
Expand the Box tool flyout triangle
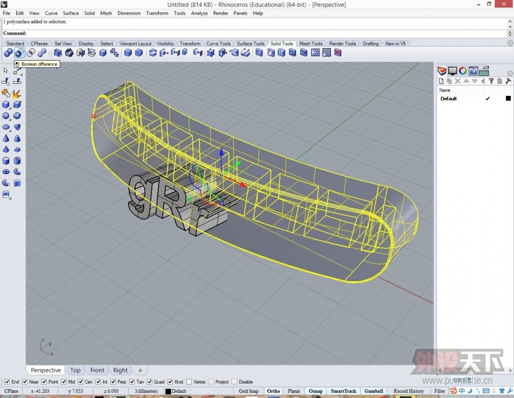[x=10, y=108]
